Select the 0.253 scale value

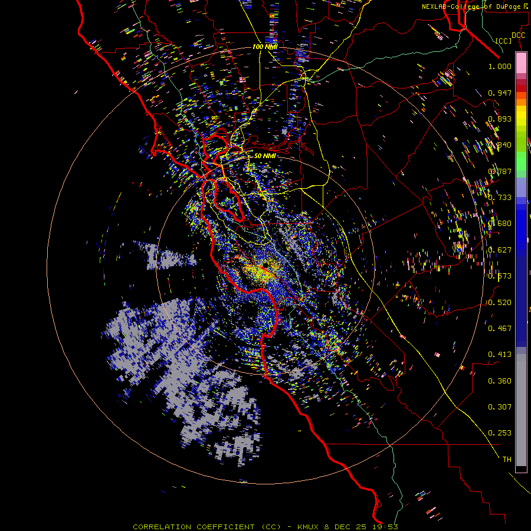click(500, 433)
